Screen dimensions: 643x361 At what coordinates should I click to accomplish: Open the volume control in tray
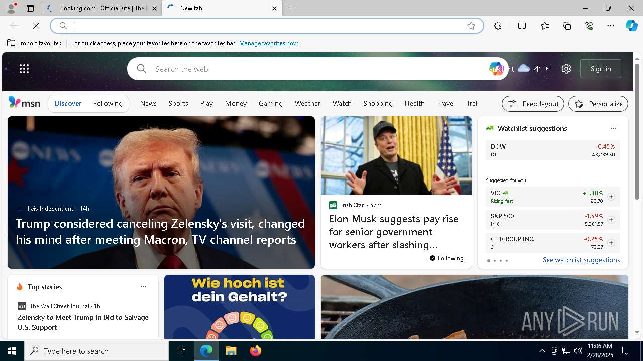click(578, 351)
